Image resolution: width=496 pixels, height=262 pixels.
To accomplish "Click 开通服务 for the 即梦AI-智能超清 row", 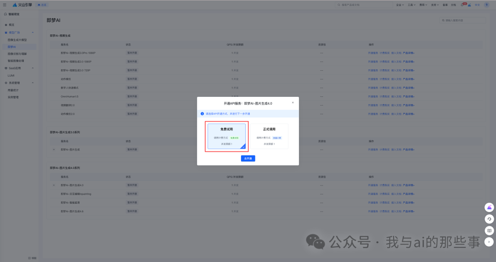I will [373, 203].
